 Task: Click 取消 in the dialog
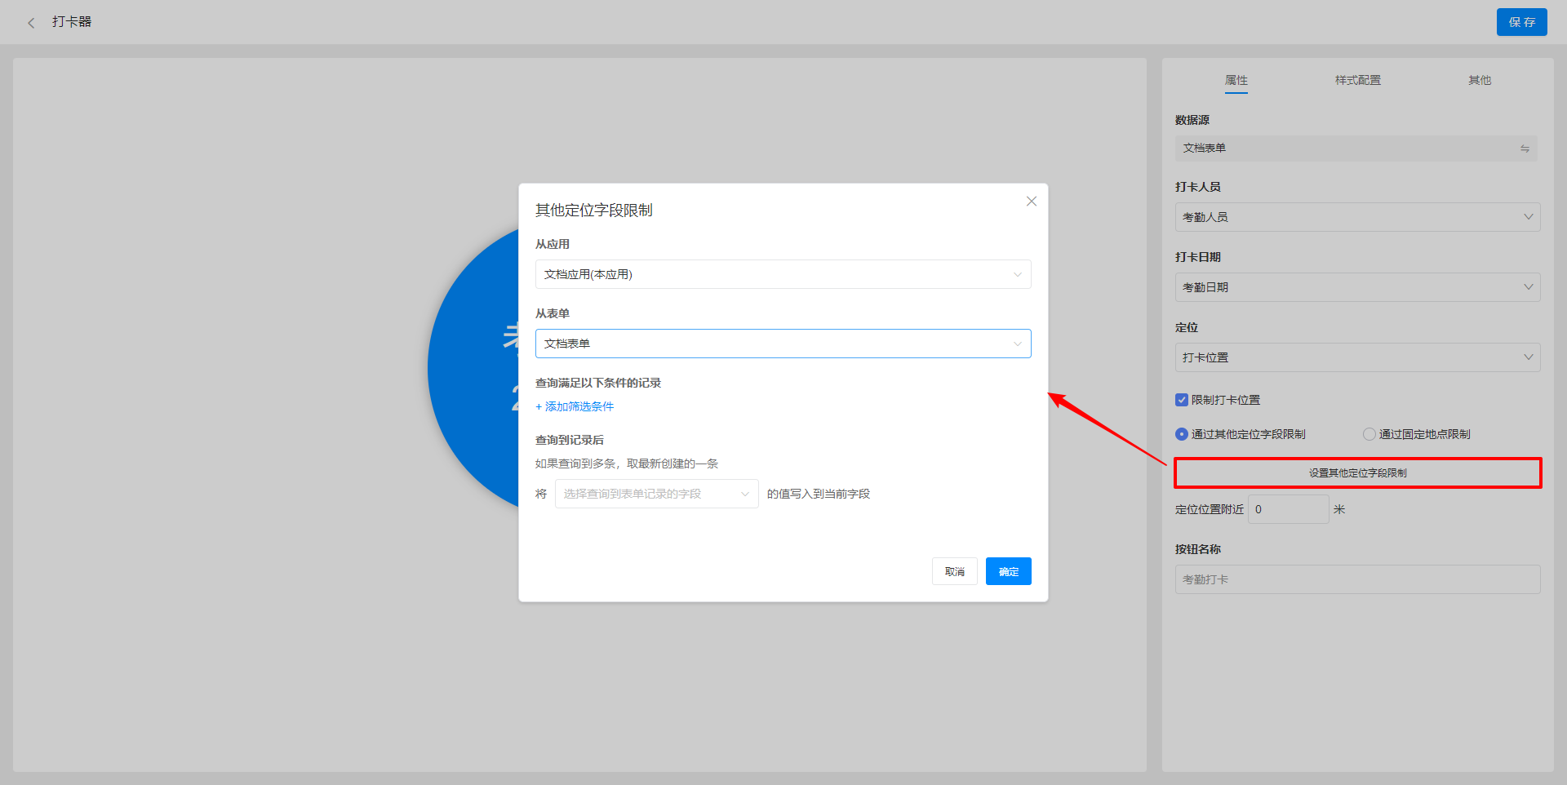pyautogui.click(x=954, y=571)
